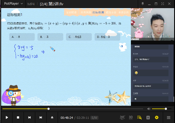Click the Play button
175x123 pixels.
pyautogui.click(x=7, y=117)
